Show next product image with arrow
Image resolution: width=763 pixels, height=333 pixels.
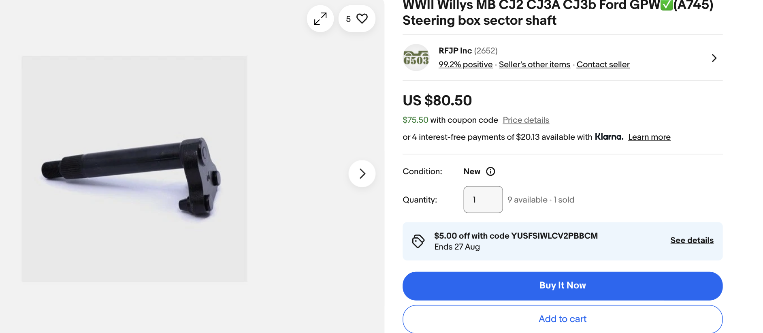click(x=362, y=174)
